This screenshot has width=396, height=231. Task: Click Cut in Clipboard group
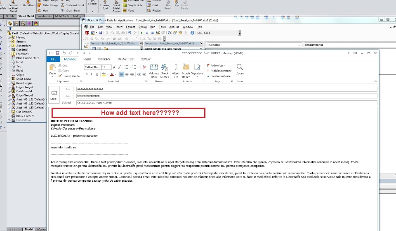(x=62, y=65)
